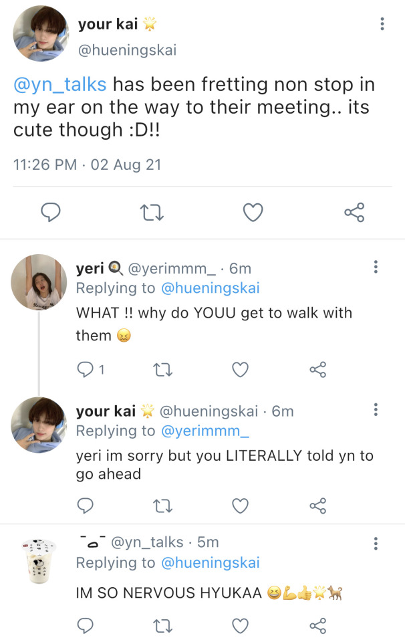View yeri's profile picture
This screenshot has width=405, height=642.
[39, 282]
